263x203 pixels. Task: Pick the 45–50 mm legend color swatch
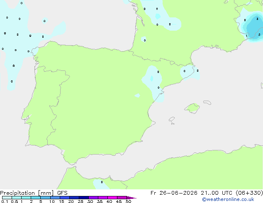[122, 198]
